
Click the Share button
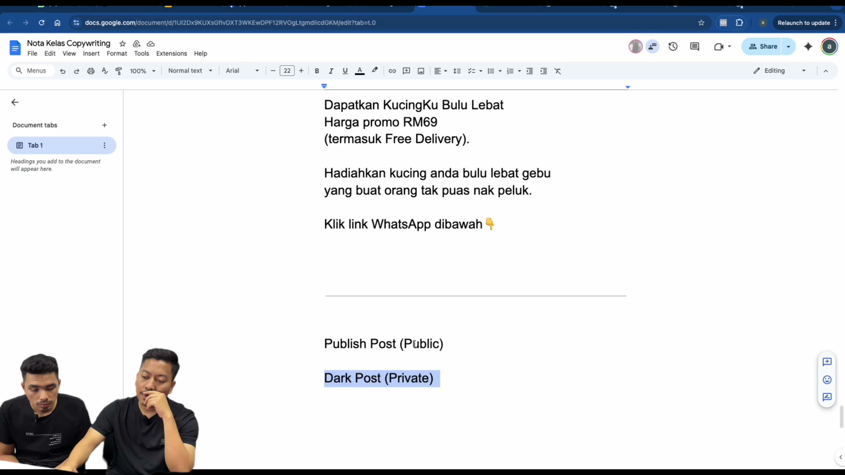pyautogui.click(x=762, y=47)
